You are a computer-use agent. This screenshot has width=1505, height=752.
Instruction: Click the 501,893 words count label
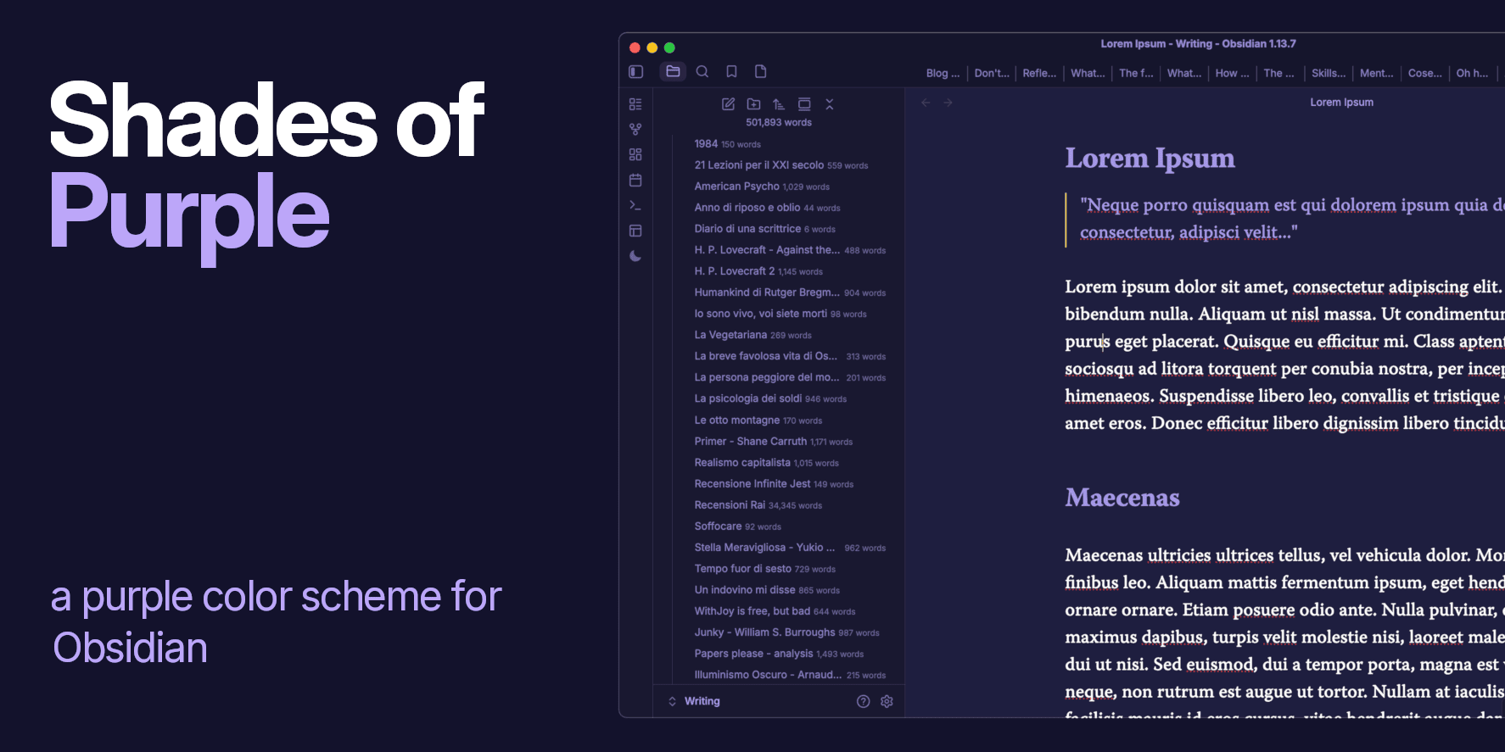pyautogui.click(x=779, y=123)
